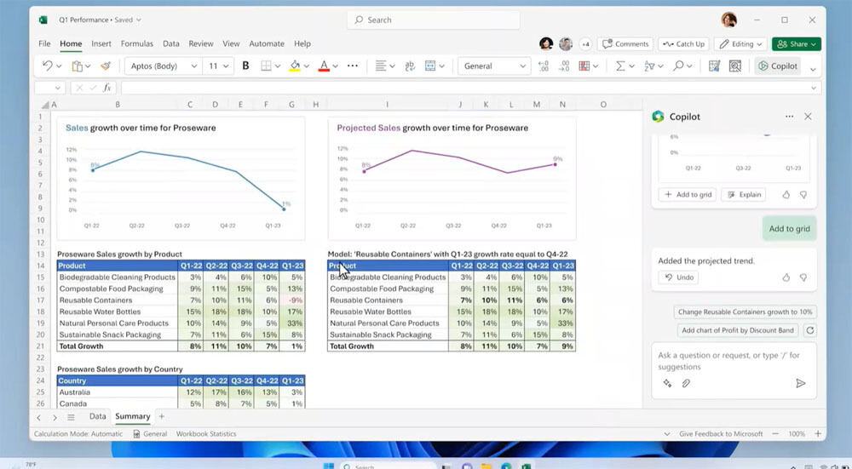Click the Analyze Data icon next to Copilot
The width and height of the screenshot is (852, 469).
(x=735, y=66)
